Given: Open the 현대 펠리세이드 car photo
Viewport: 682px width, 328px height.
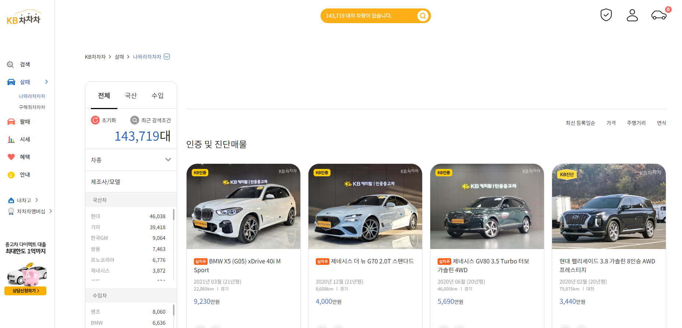Looking at the screenshot, I should 609,206.
